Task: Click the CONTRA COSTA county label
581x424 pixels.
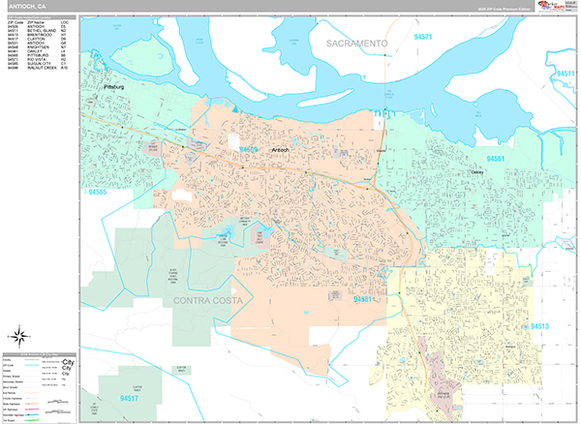Action: (x=208, y=301)
